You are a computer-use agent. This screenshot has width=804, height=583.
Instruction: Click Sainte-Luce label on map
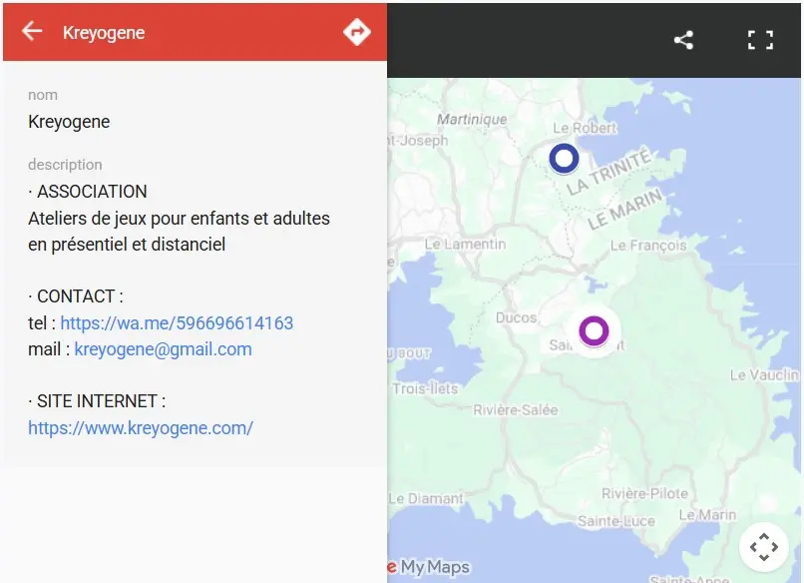point(616,521)
